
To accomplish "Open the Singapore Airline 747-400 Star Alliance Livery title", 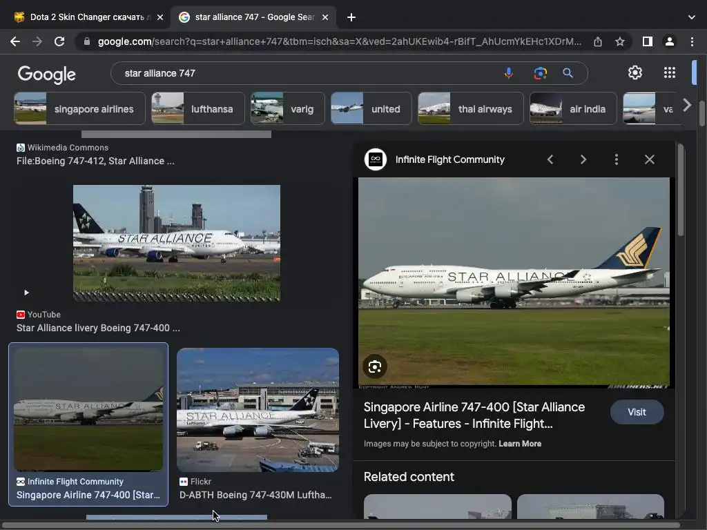I will (x=474, y=415).
